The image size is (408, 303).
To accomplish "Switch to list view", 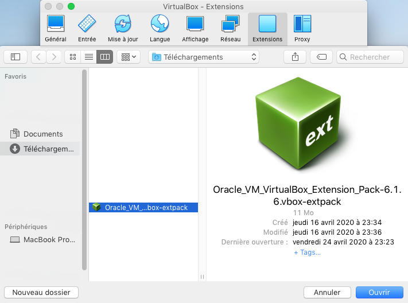I will click(89, 57).
